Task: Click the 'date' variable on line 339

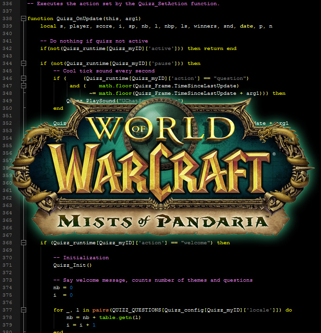Action: pos(246,26)
